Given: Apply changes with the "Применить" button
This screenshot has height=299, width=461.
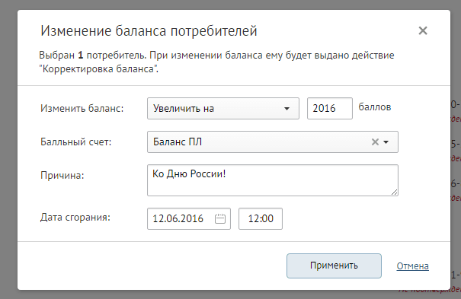Looking at the screenshot, I should point(334,266).
